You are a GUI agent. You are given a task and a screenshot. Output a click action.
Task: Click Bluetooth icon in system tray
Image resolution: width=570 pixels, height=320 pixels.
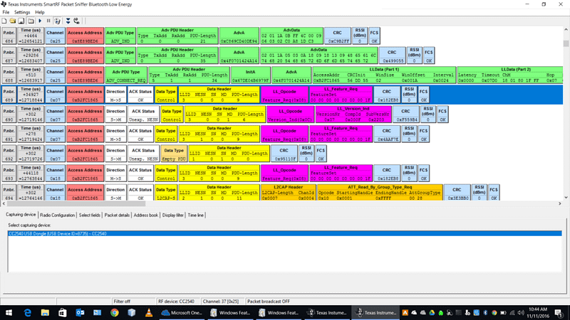pos(485,313)
